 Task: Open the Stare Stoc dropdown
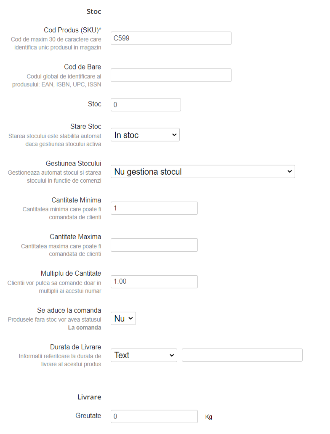pyautogui.click(x=145, y=135)
